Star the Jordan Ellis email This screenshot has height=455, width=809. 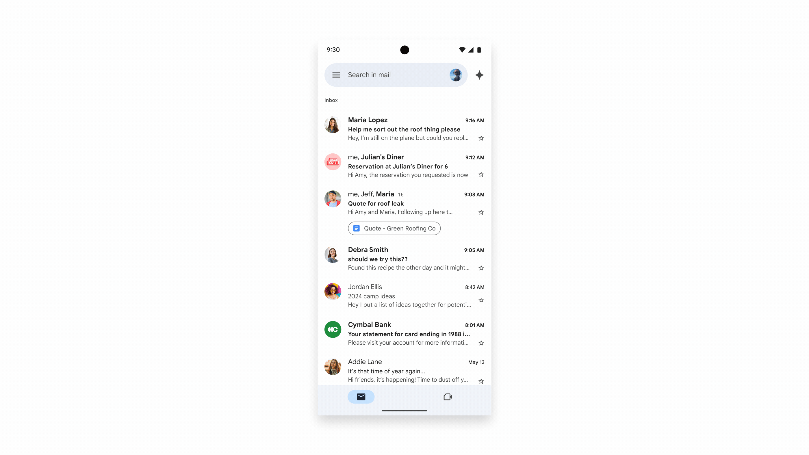(x=480, y=300)
